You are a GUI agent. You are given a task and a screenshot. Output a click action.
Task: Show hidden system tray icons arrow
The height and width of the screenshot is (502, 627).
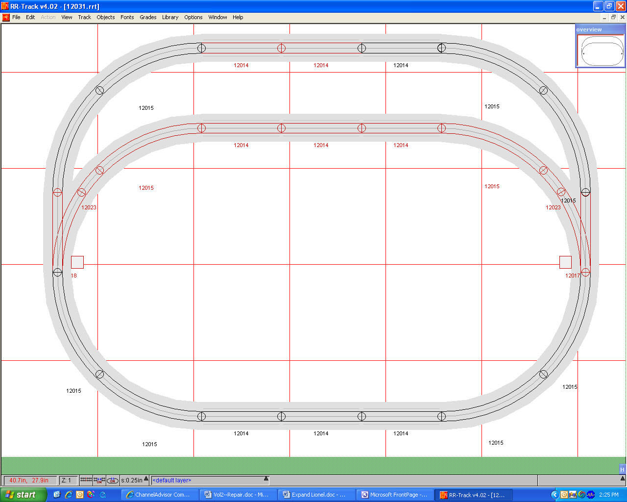coord(555,495)
